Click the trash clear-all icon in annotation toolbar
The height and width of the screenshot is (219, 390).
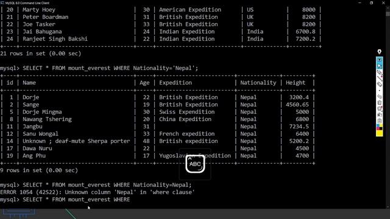pos(379,103)
